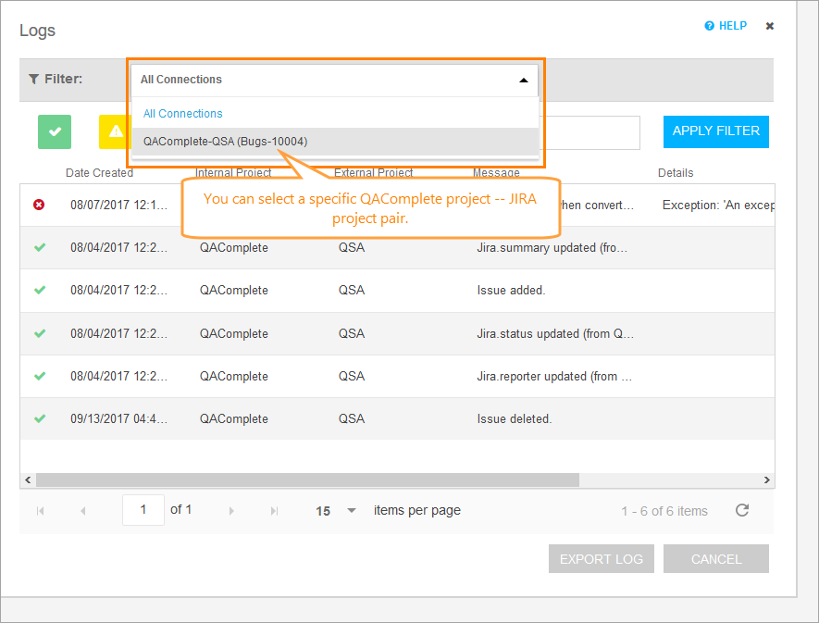Screen dimensions: 819x623
Task: Click inside the page number input box
Action: pyautogui.click(x=143, y=510)
